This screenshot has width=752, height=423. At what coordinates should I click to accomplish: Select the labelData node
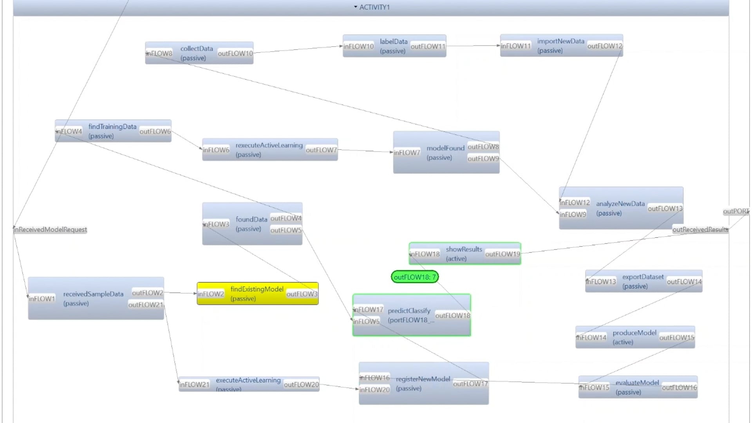[393, 41]
